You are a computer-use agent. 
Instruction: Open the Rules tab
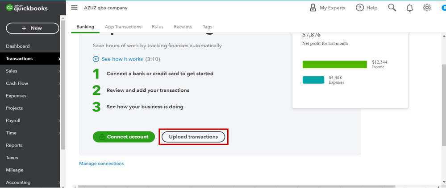[x=157, y=27]
